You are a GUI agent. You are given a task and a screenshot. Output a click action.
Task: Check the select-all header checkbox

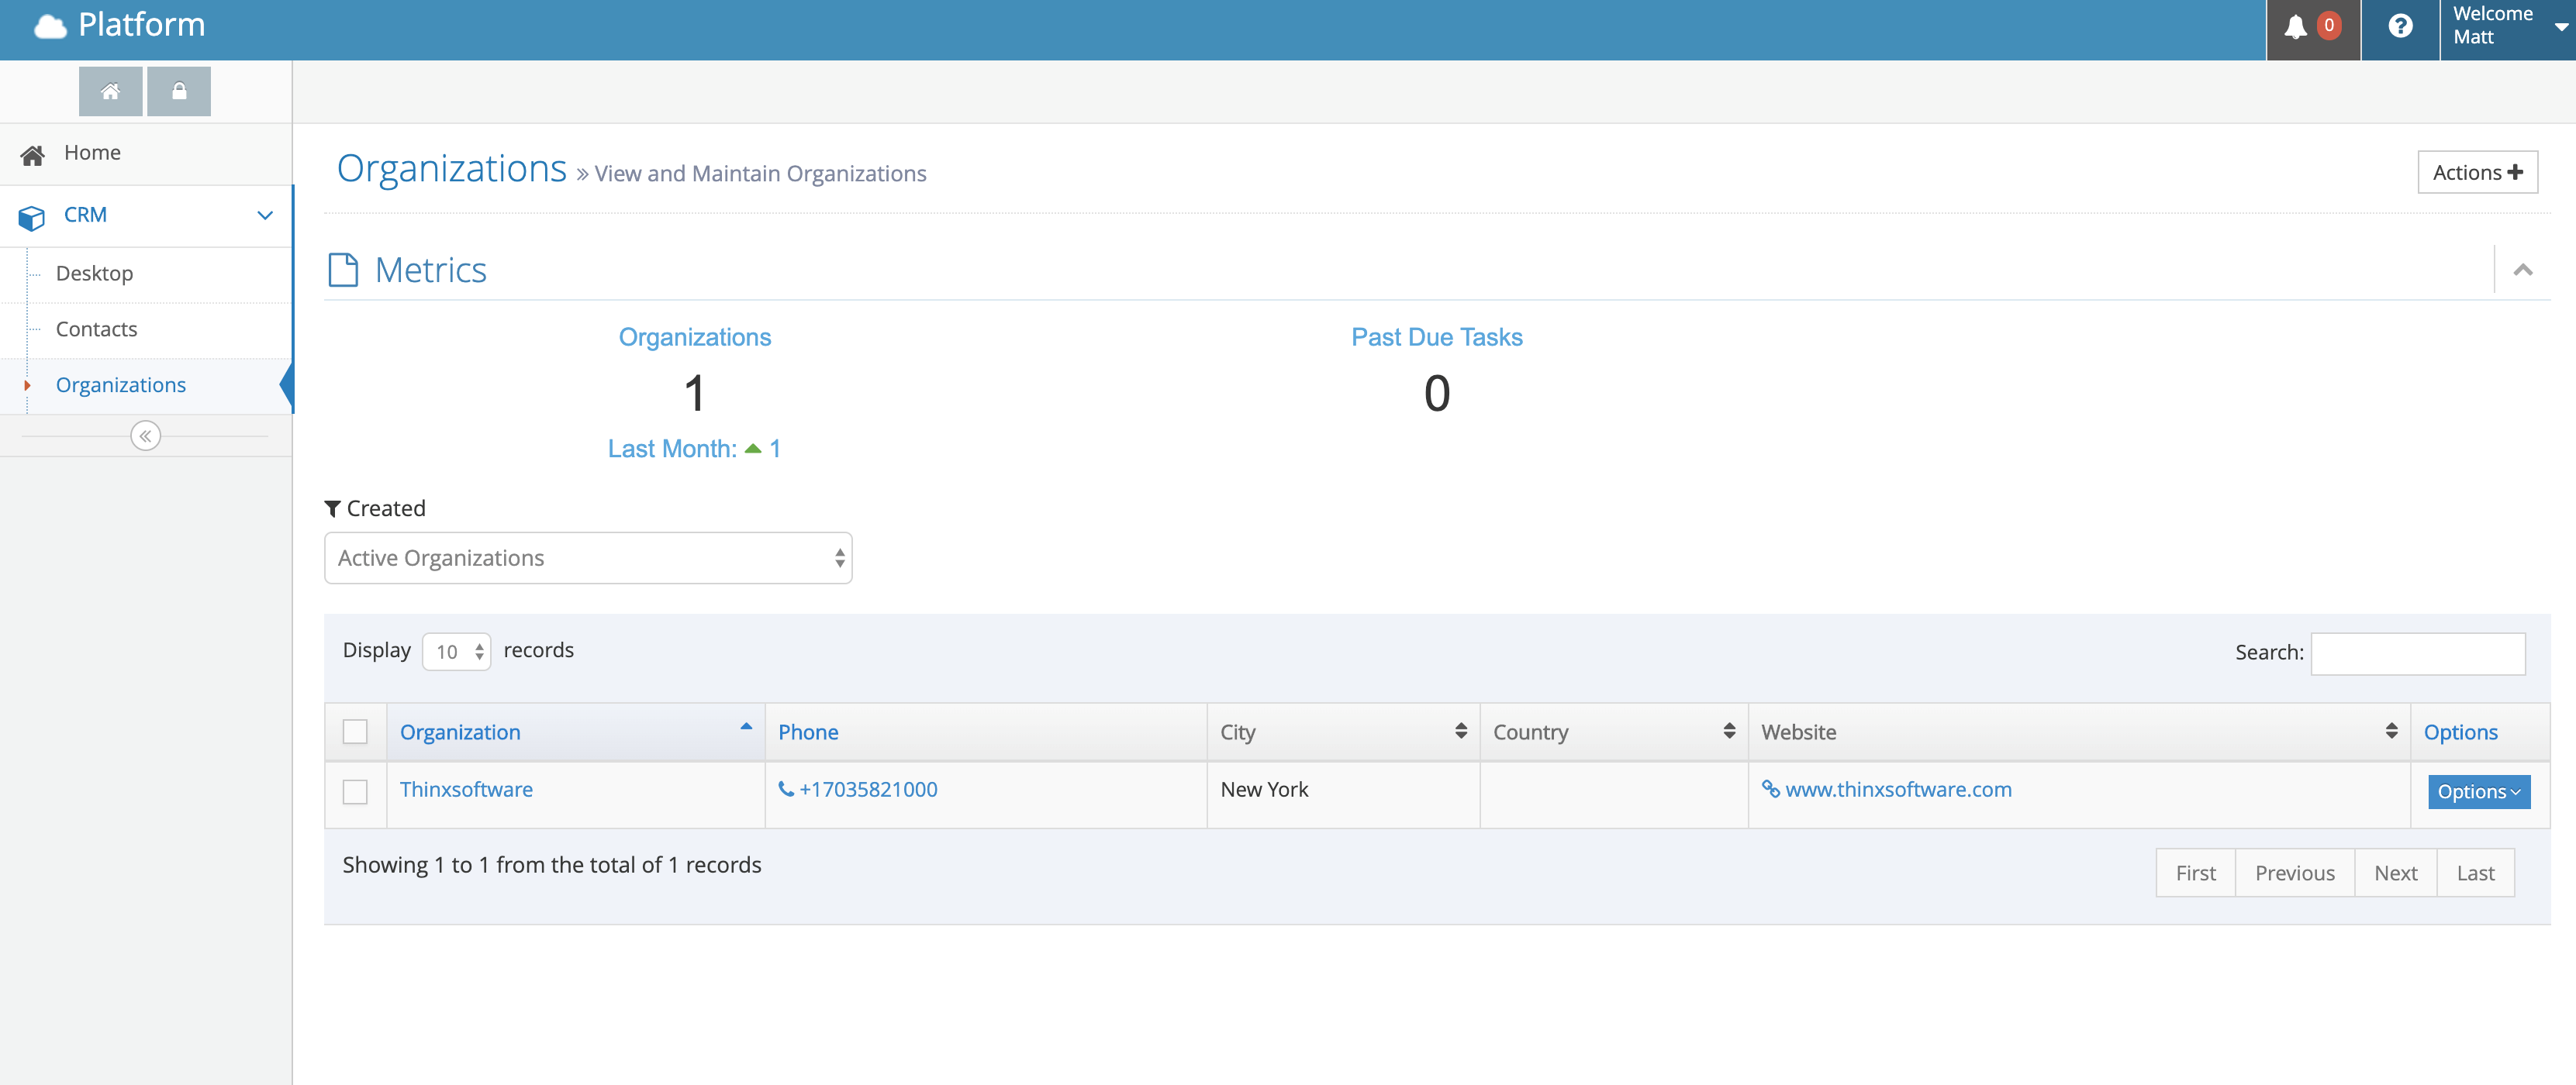point(355,732)
